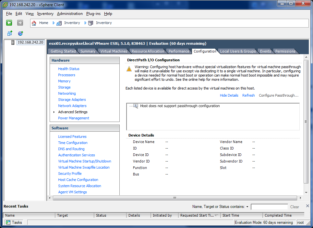Open Networking hardware link

tap(67, 93)
